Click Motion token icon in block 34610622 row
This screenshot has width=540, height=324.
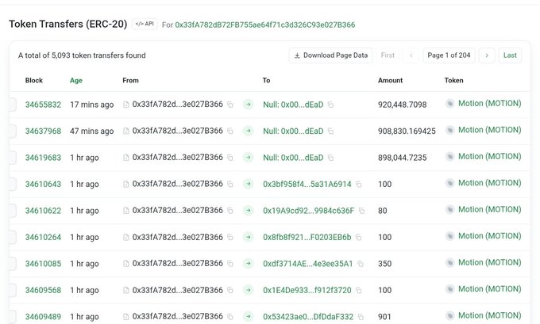point(449,210)
